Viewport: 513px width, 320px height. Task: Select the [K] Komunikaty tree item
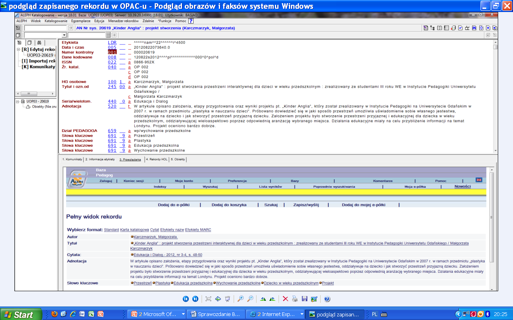tap(38, 67)
